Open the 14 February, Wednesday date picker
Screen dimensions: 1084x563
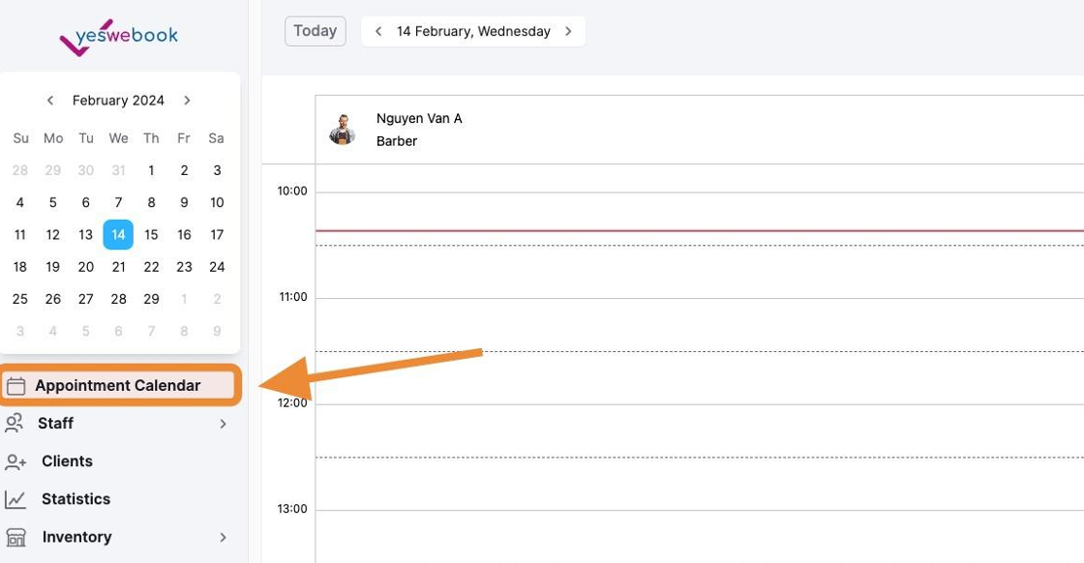coord(473,31)
